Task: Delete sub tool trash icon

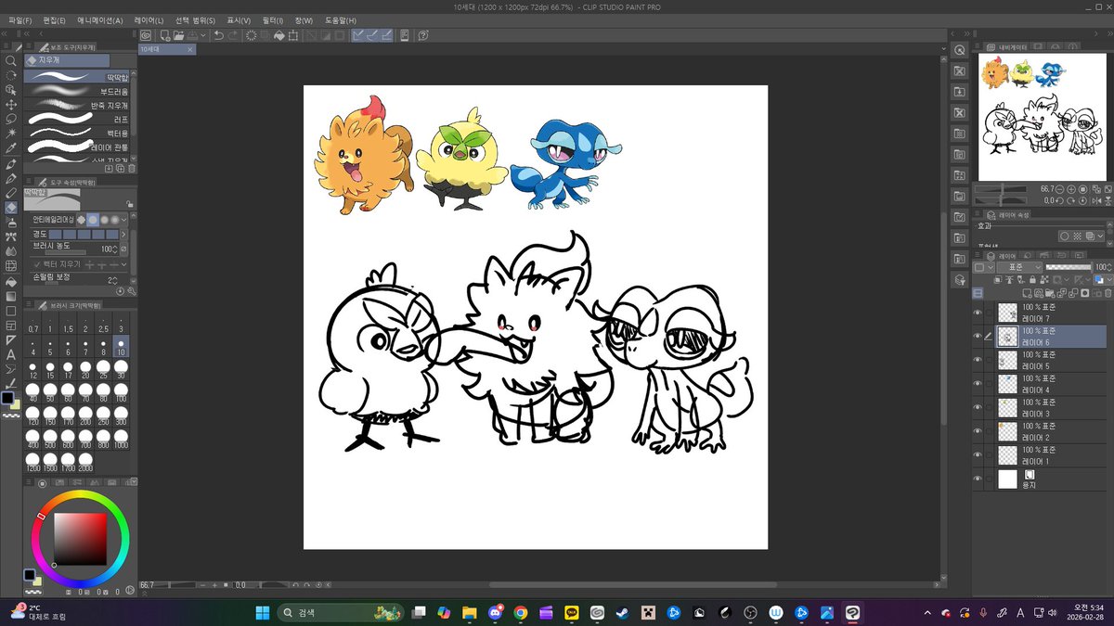Action: click(x=132, y=169)
